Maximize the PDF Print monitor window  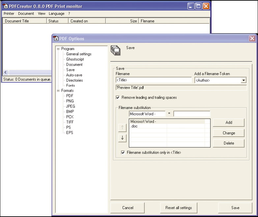click(x=198, y=6)
